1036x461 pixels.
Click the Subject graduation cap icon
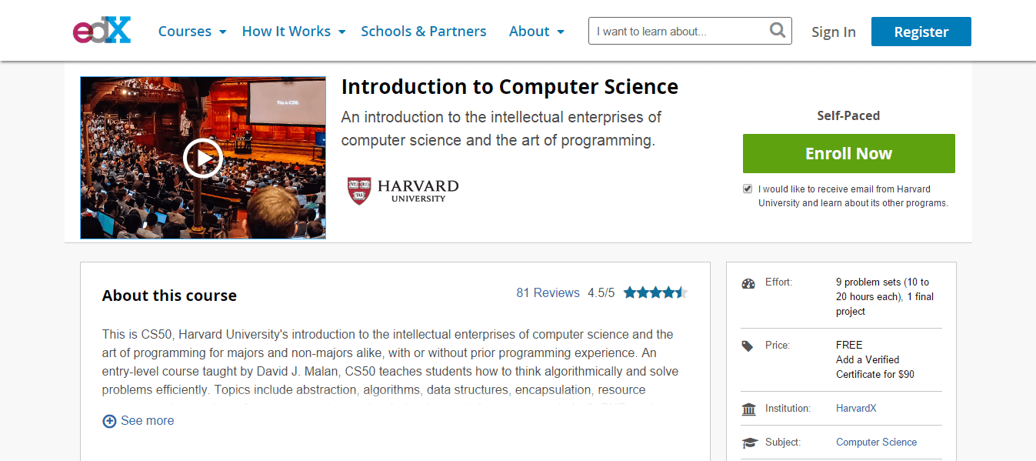(x=749, y=443)
